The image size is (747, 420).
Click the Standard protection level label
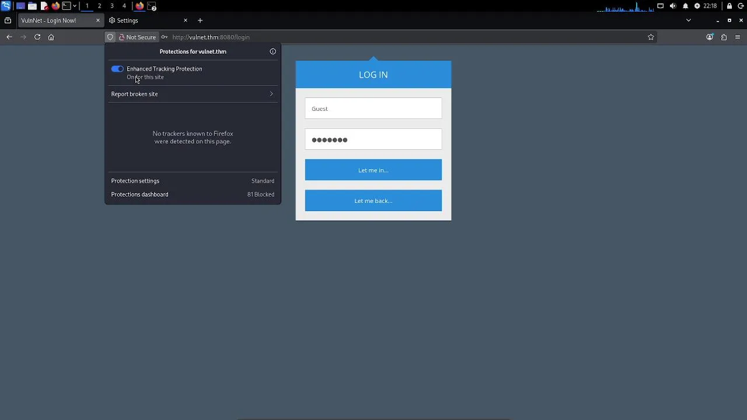point(263,181)
